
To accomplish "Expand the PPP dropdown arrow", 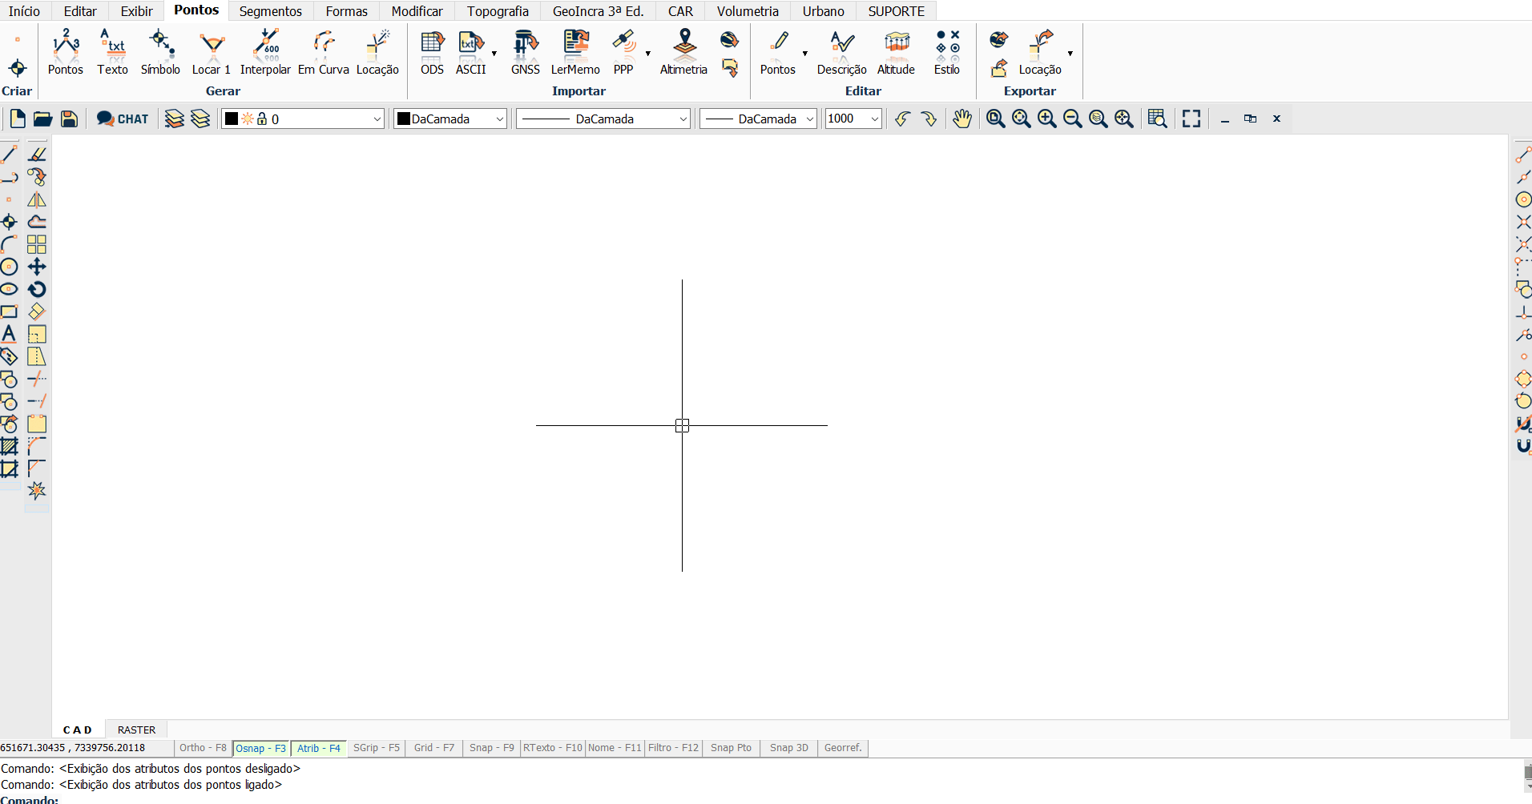I will [x=647, y=54].
